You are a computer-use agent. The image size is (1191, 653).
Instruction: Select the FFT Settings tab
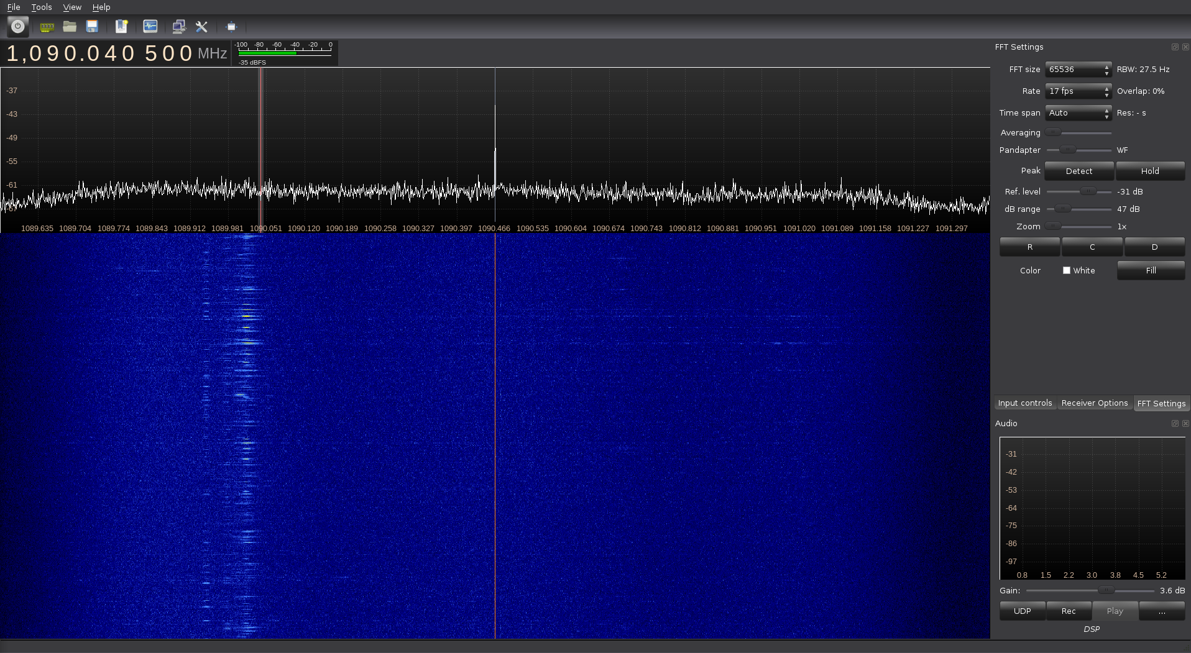coord(1161,403)
